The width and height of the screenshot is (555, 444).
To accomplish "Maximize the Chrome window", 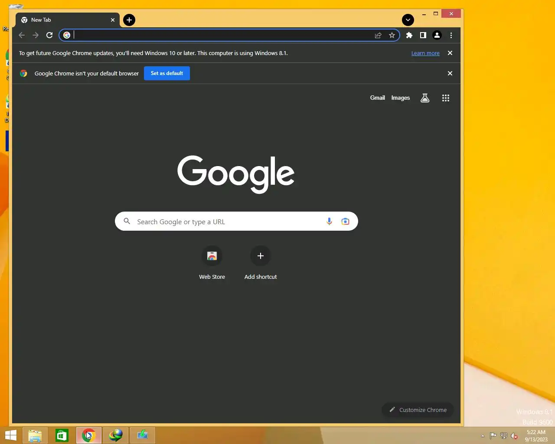I will pyautogui.click(x=436, y=14).
